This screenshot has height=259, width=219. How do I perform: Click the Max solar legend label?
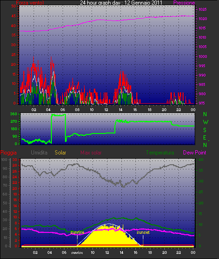[x=91, y=153]
